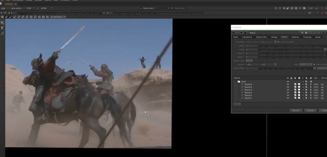Image resolution: width=327 pixels, height=157 pixels.
Task: Select the Bezier points tool in left toolbar
Action: tap(2, 28)
